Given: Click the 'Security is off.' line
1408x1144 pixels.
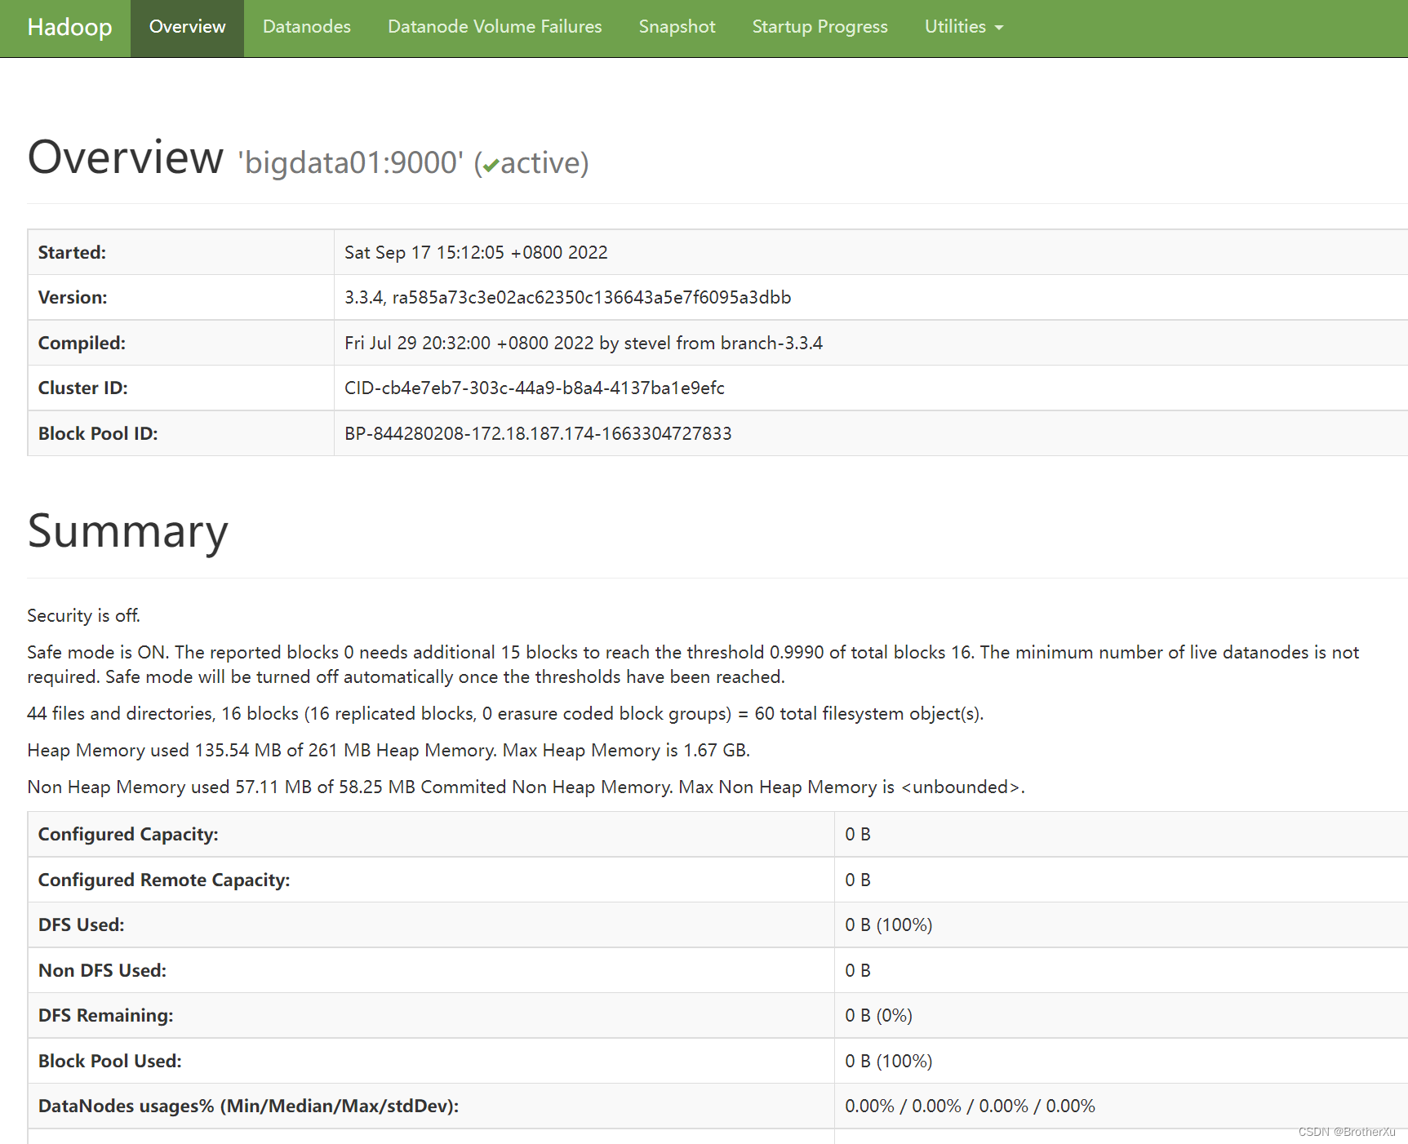Looking at the screenshot, I should point(83,615).
